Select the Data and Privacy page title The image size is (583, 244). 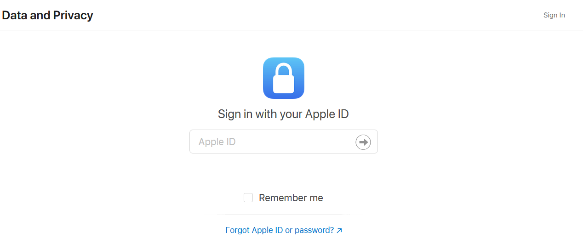point(47,15)
